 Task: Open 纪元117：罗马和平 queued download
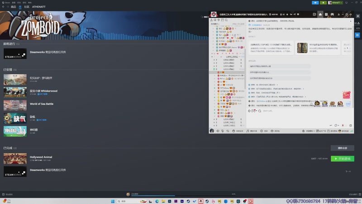coord(41,78)
